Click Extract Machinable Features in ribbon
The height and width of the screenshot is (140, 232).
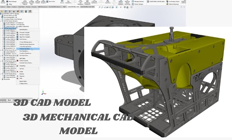point(25,2)
